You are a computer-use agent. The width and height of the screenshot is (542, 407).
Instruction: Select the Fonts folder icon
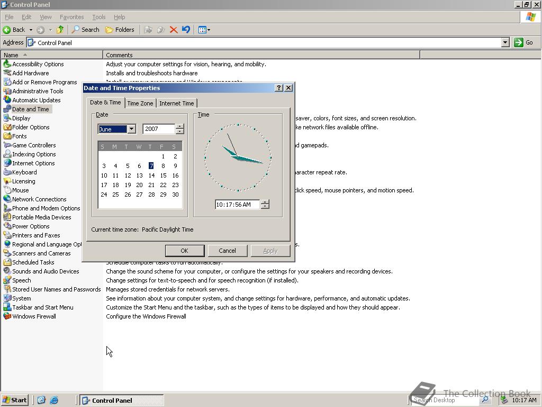pos(7,136)
